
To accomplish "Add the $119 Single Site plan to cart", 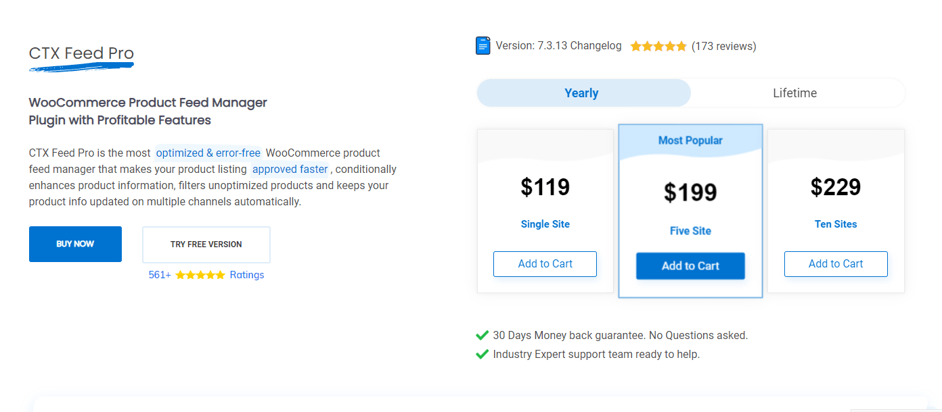I will point(545,264).
